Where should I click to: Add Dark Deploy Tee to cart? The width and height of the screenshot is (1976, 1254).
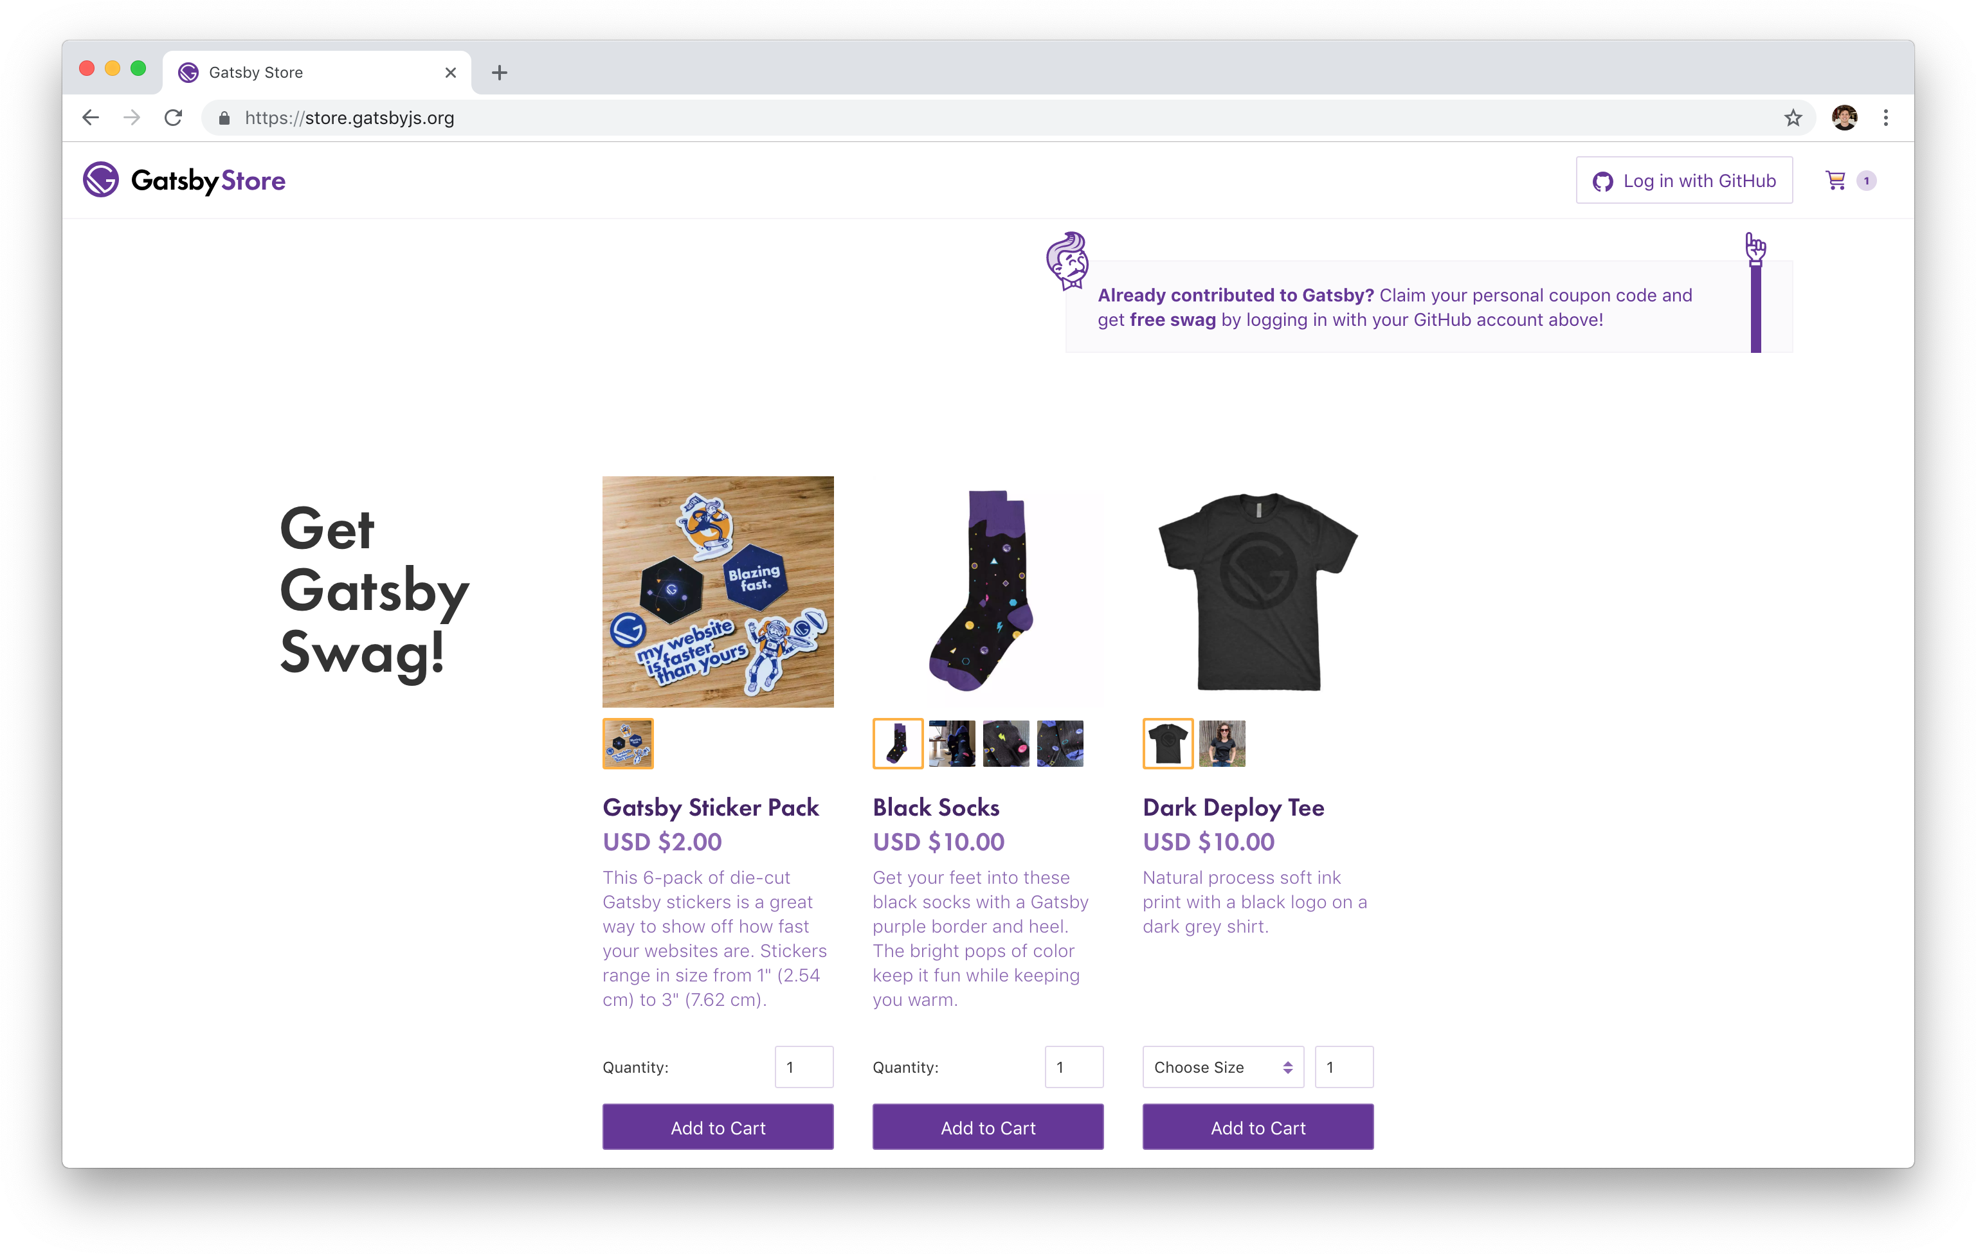(1258, 1127)
